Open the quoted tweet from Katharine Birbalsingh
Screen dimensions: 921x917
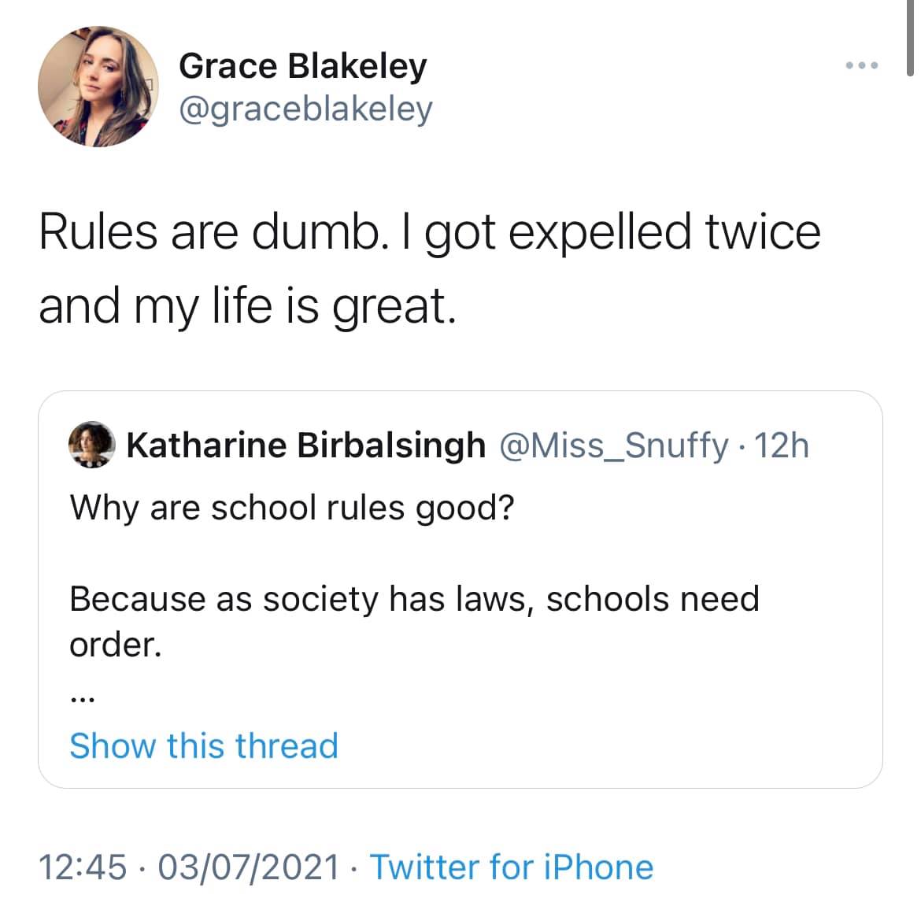460,586
